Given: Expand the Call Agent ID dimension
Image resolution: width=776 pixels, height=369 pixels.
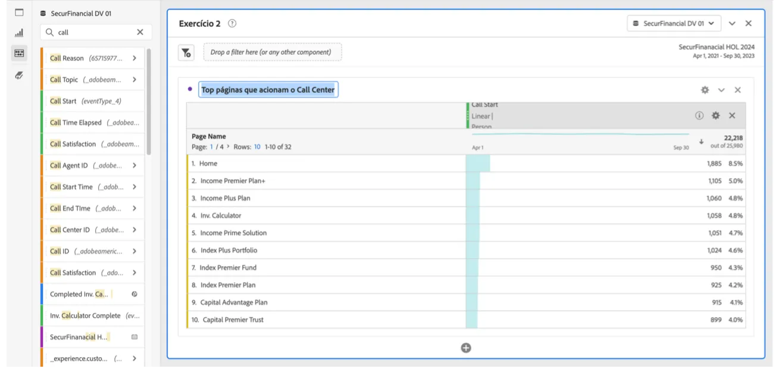Looking at the screenshot, I should pyautogui.click(x=134, y=165).
